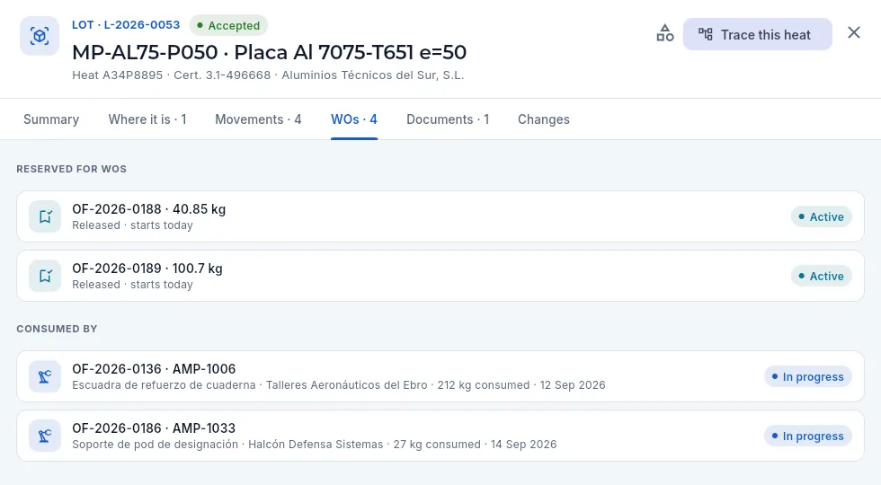Open the Documents tab
881x485 pixels.
pyautogui.click(x=448, y=119)
